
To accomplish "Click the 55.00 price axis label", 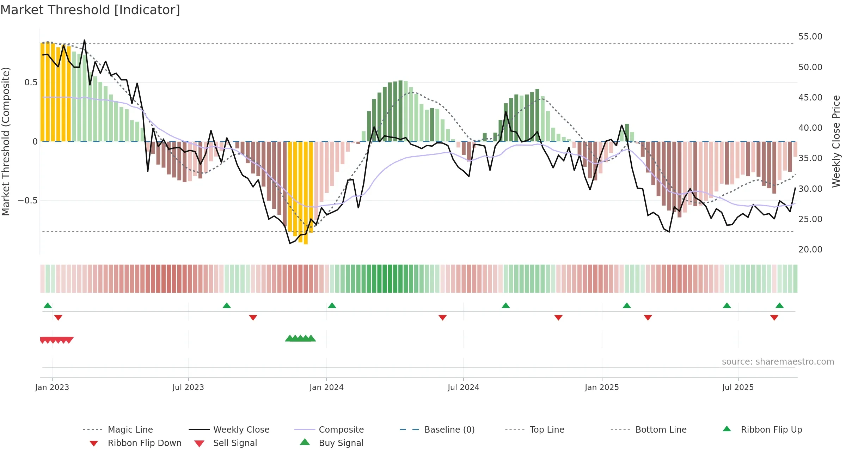I will (810, 37).
